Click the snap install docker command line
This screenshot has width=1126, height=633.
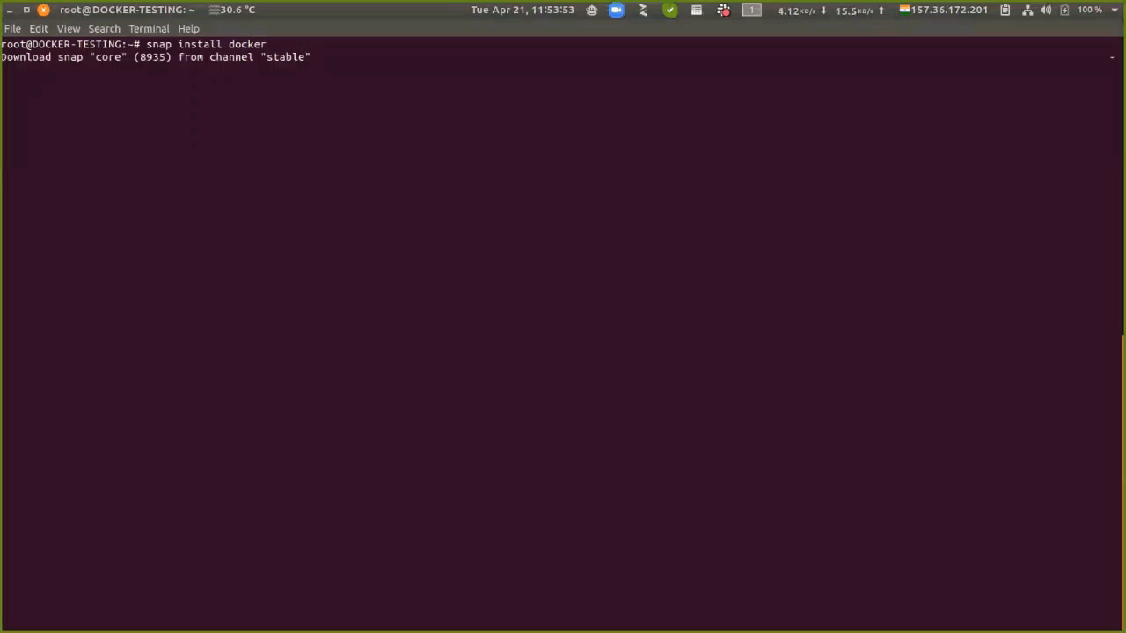(205, 44)
